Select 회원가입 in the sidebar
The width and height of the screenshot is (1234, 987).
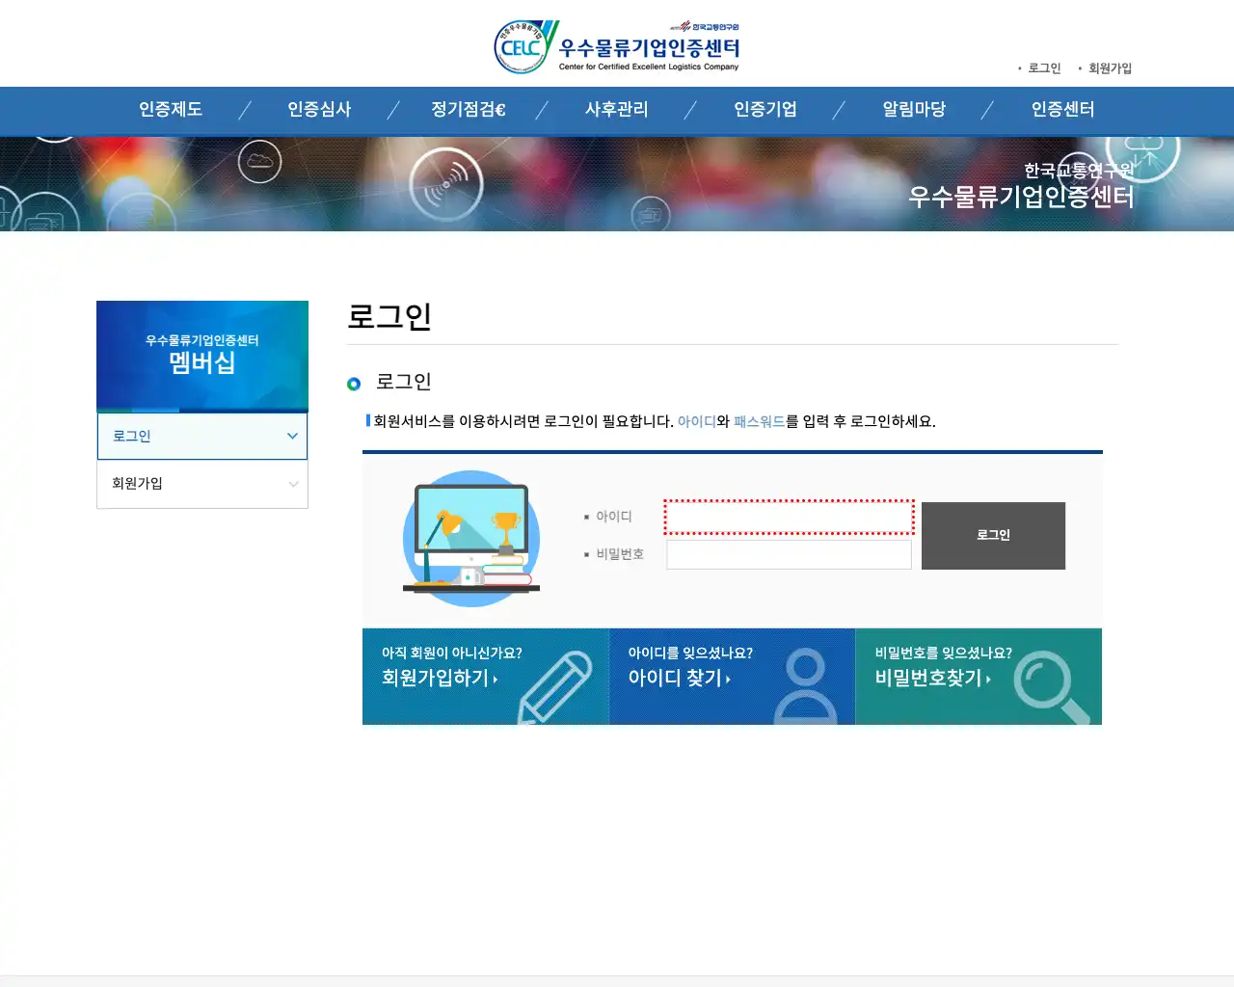202,484
